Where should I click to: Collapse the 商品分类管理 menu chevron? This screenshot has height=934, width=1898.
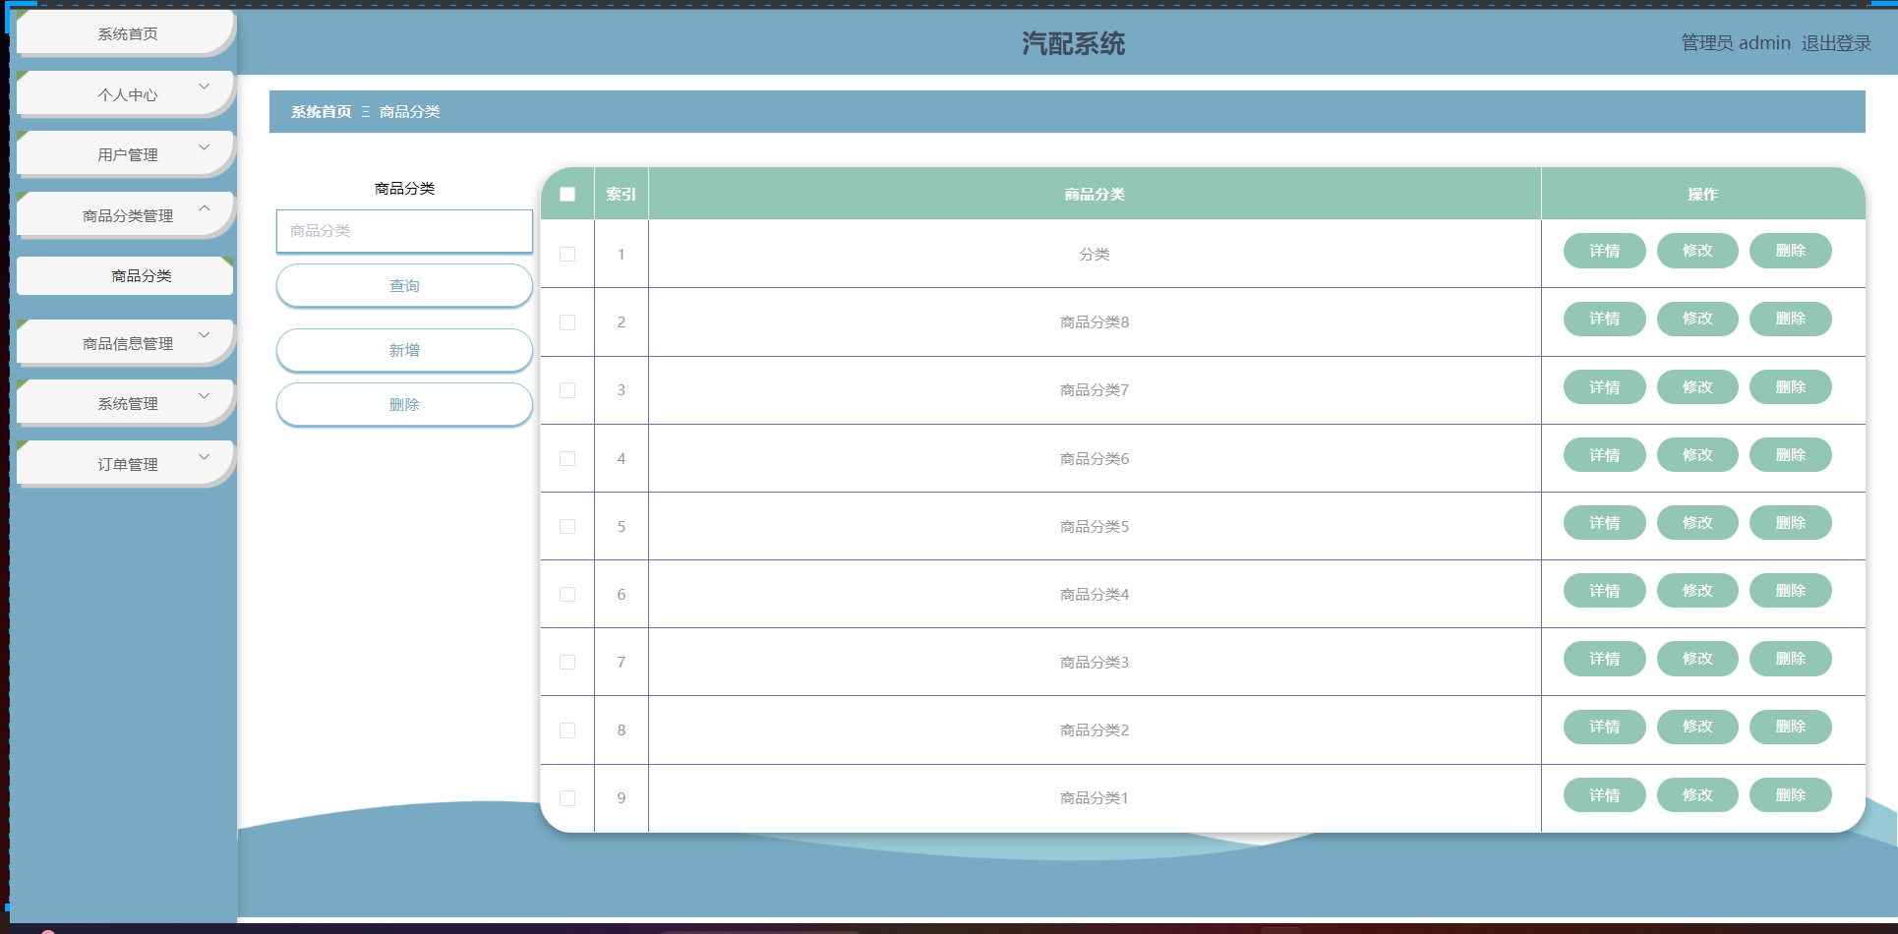(x=205, y=207)
